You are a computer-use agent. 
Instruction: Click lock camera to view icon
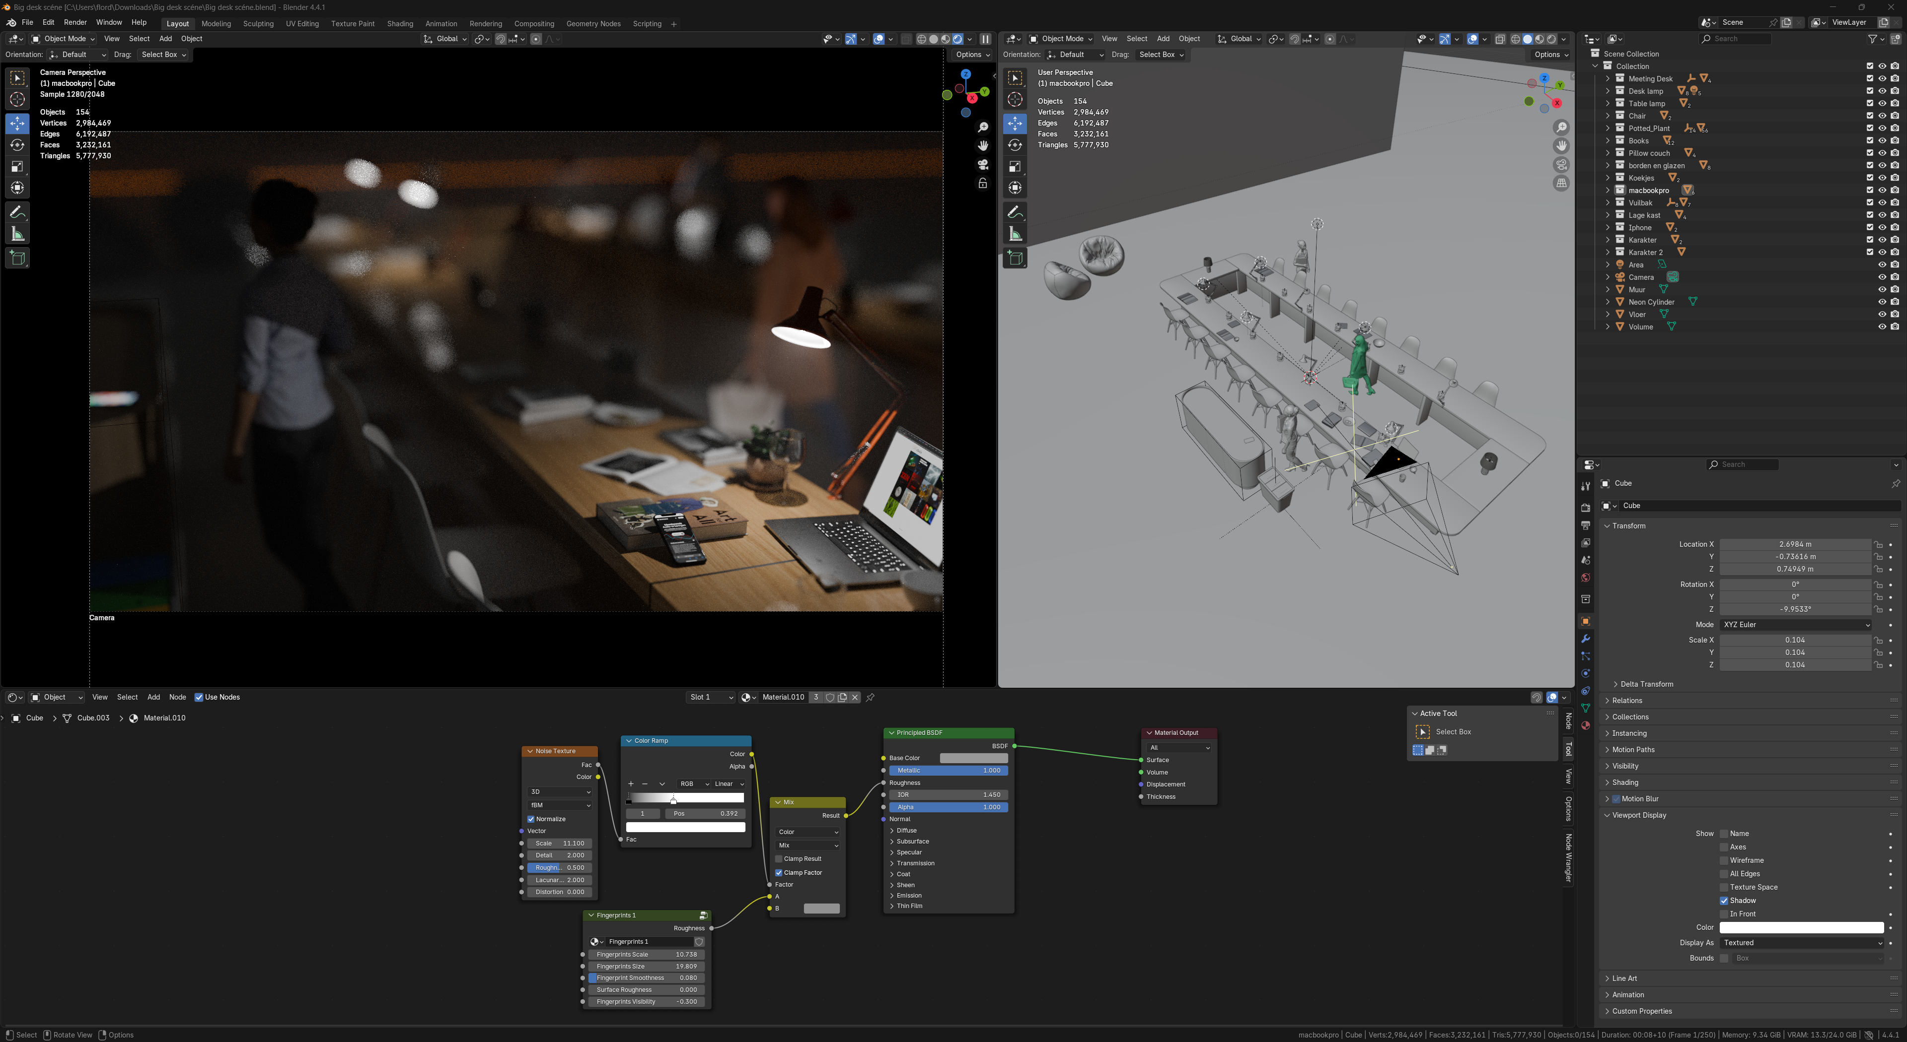click(983, 183)
